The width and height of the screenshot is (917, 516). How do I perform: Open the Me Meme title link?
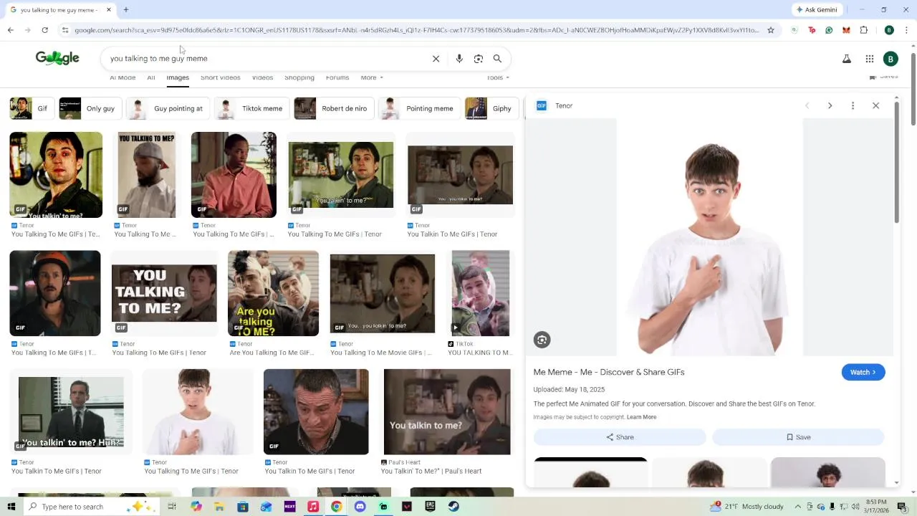coord(609,372)
